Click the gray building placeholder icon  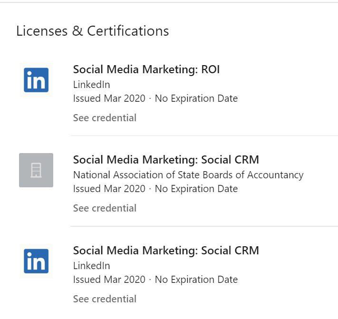(x=36, y=170)
